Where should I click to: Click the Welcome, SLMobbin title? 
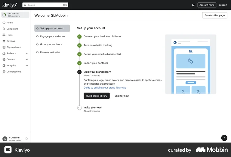[x=51, y=15]
